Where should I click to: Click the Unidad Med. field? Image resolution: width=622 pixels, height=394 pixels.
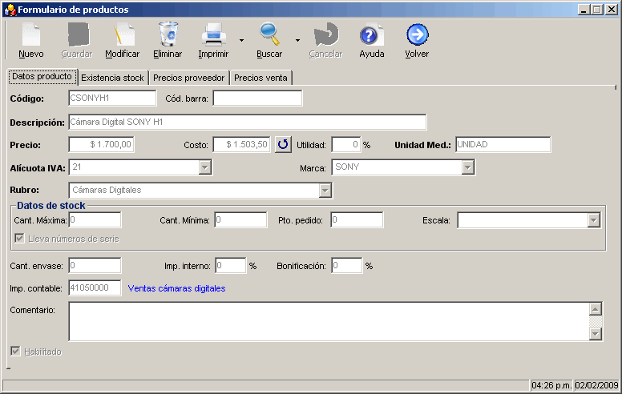pyautogui.click(x=503, y=145)
